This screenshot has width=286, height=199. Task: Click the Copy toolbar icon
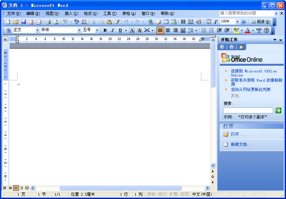pyautogui.click(x=101, y=22)
